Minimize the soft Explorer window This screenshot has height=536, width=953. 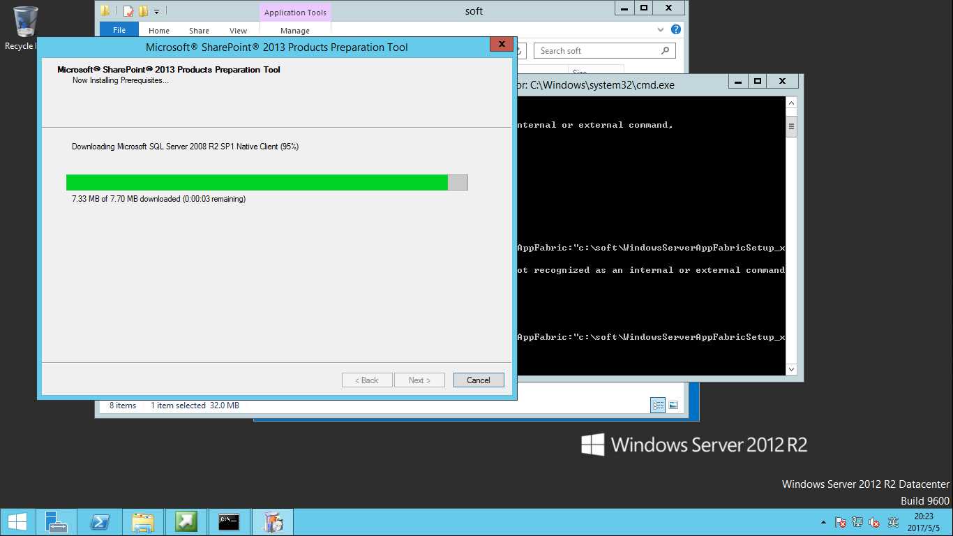[625, 8]
